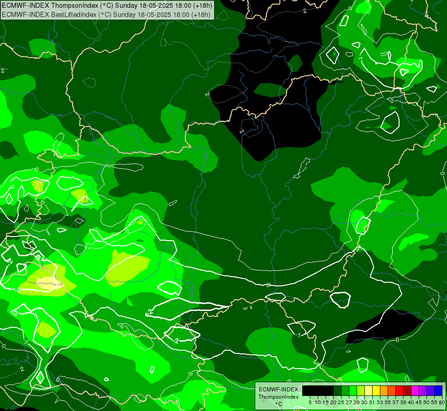
Task: Click the BestLiftedIndex title line at the top
Action: tap(106, 14)
